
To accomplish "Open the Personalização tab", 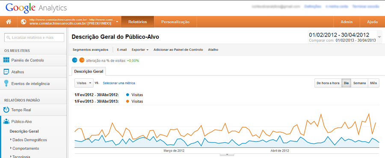I will pos(175,22).
